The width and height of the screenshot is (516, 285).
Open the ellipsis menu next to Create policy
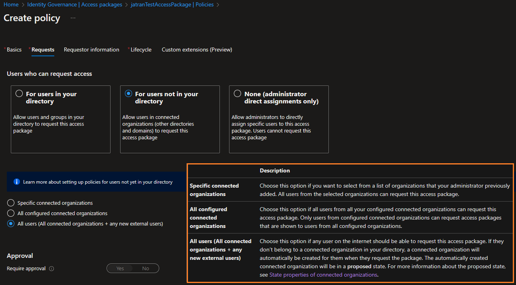[73, 18]
